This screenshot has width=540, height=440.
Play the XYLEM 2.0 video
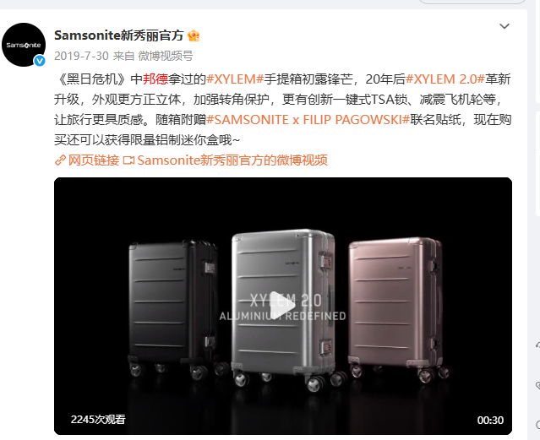tap(283, 306)
